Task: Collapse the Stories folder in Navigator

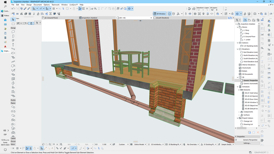Action: click(x=238, y=27)
